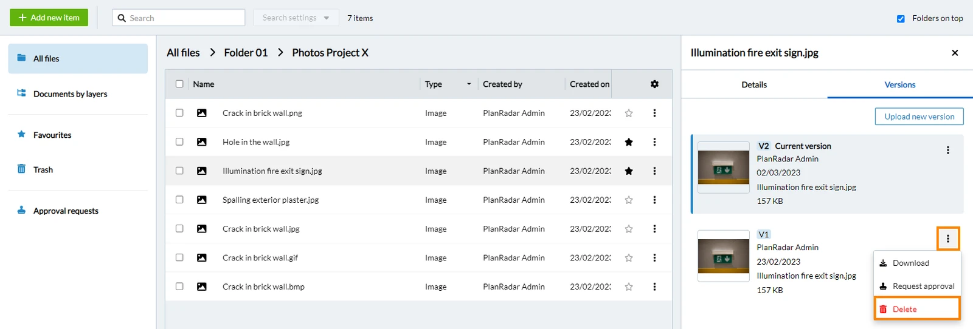
Task: Open kebab menu for Illumination fire exit sign.jpg row
Action: point(654,171)
